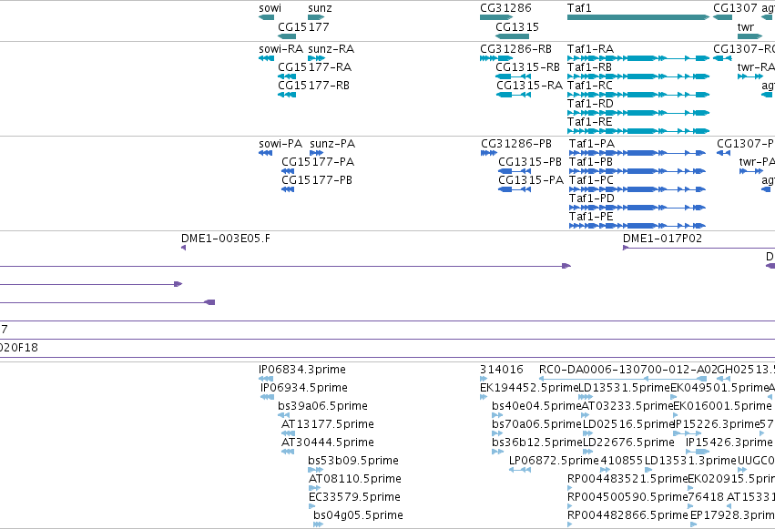Screen dimensions: 775x529
Task: Click protein feature CG15177-PA
Action: pos(288,171)
